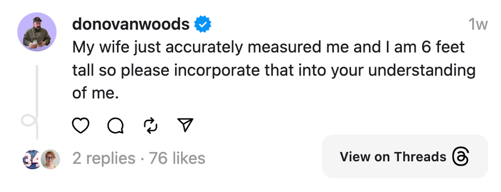Image resolution: width=501 pixels, height=192 pixels.
Task: Repost using the circular arrows icon
Action: pyautogui.click(x=150, y=125)
